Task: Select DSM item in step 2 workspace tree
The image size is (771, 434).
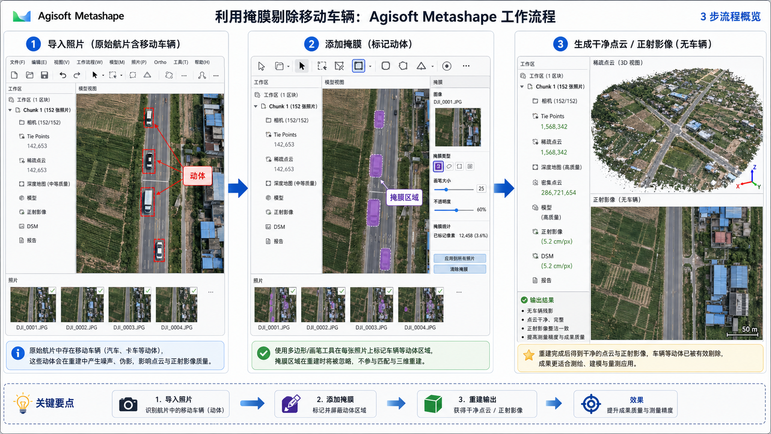Action: pos(275,227)
